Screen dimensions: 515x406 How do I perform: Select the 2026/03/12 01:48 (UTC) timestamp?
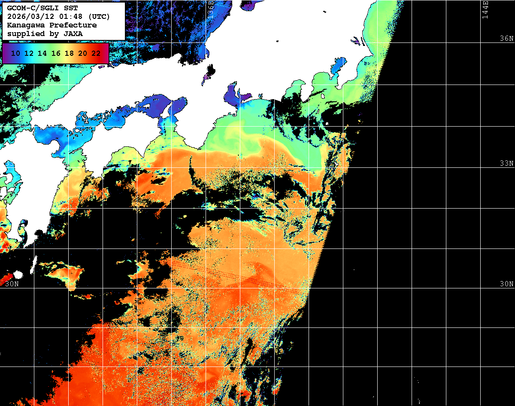pyautogui.click(x=59, y=17)
